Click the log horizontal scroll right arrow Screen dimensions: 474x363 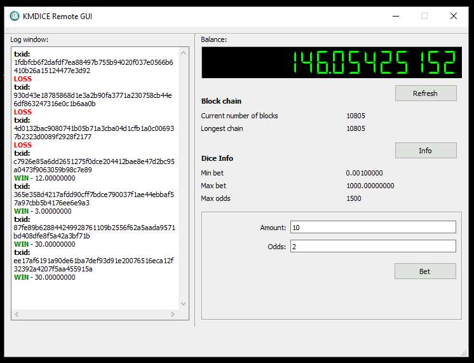point(173,314)
